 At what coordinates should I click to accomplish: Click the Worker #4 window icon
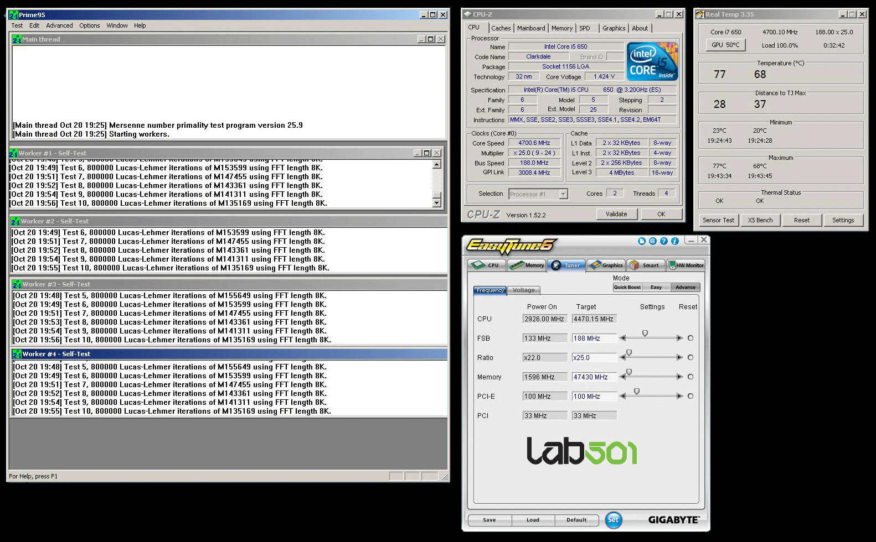[17, 354]
